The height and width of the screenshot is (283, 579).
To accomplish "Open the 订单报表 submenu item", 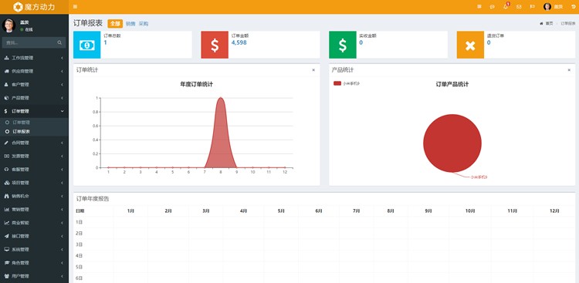I will pos(21,131).
